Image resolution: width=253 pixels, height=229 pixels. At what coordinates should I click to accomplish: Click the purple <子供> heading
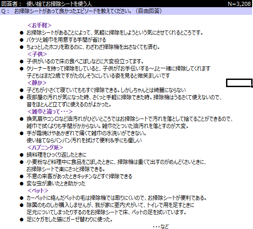(37, 54)
